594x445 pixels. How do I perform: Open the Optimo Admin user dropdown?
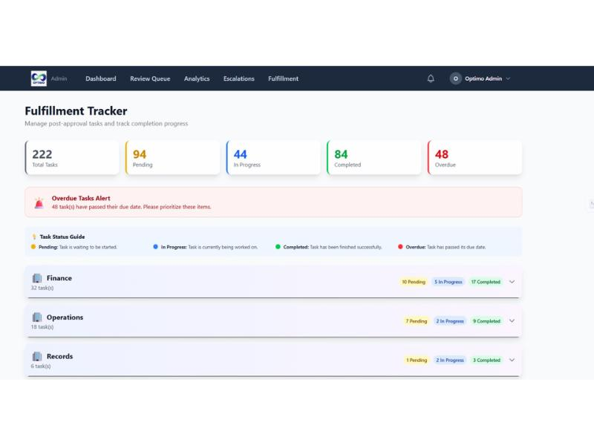pyautogui.click(x=508, y=79)
